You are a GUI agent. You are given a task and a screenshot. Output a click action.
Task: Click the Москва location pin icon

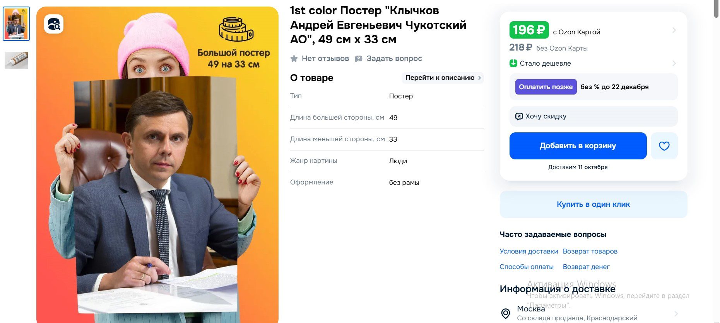pyautogui.click(x=505, y=313)
